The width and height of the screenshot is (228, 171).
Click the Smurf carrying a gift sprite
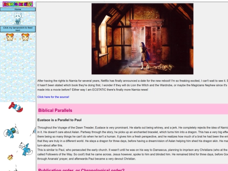click(x=11, y=132)
